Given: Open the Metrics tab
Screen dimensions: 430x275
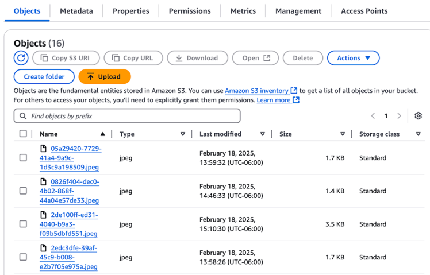Looking at the screenshot, I should (243, 11).
